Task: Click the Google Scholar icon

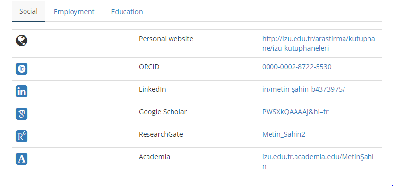Action: tap(22, 114)
